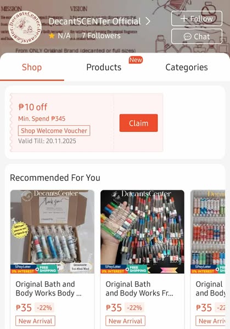Claim the ₱10 off voucher
This screenshot has height=329, width=230.
click(x=138, y=123)
